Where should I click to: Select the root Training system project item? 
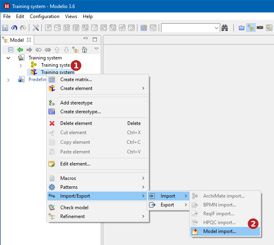[45, 58]
